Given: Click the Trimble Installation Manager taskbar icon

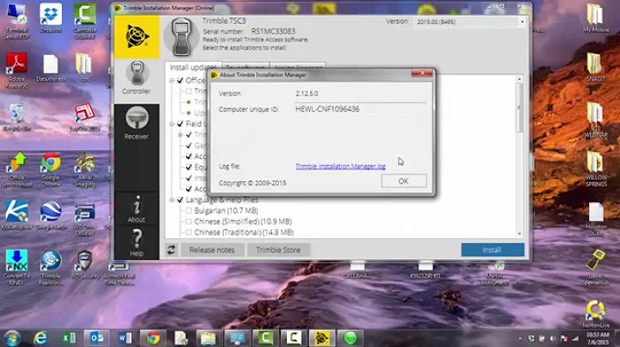Looking at the screenshot, I should pos(322,338).
